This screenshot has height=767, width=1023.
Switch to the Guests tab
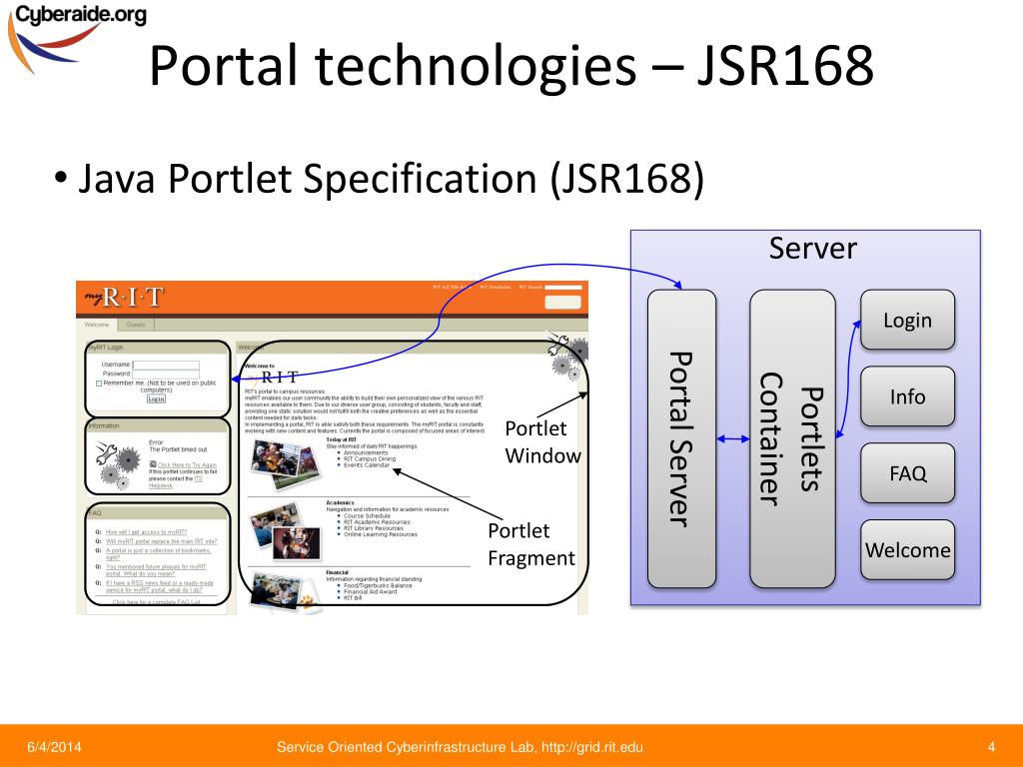136,325
